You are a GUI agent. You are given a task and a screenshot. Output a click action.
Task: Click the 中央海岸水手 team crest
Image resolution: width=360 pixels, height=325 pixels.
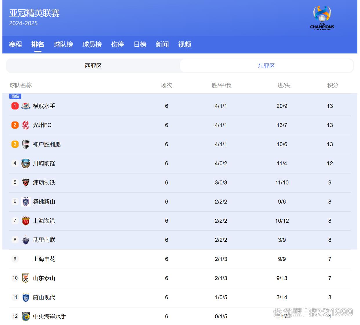26,316
